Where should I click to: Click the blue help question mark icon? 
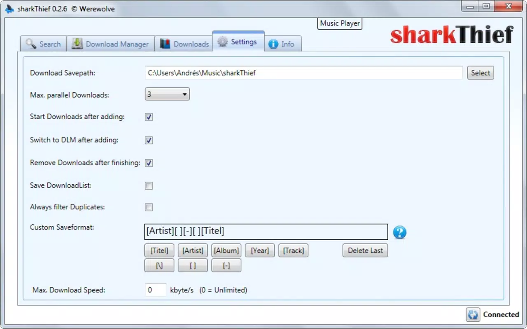(399, 232)
